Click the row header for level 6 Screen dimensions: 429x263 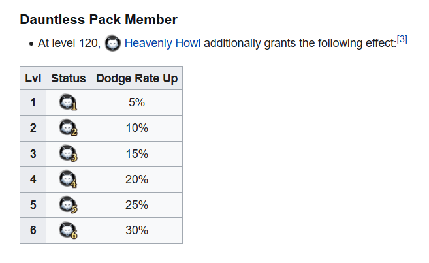tap(33, 230)
